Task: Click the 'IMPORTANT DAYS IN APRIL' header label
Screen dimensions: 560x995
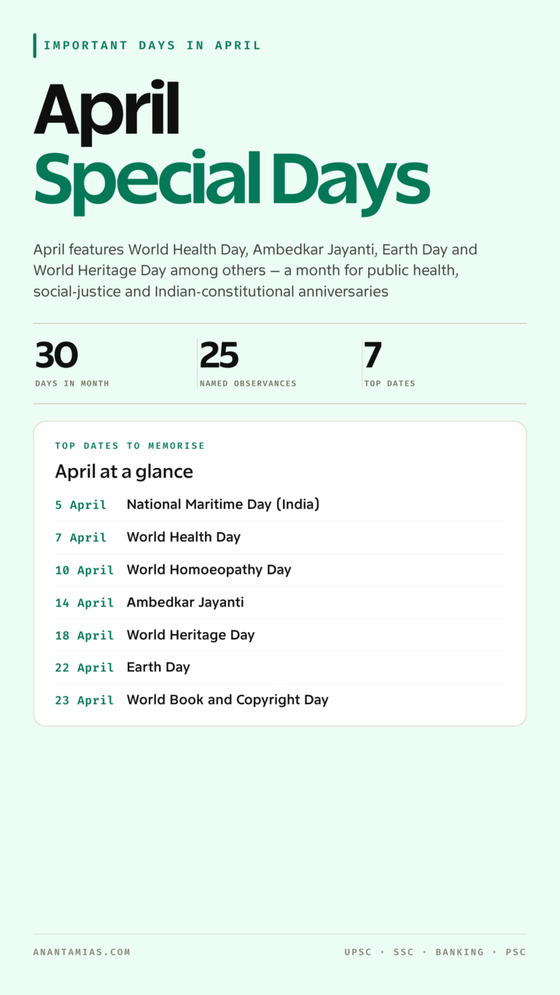Action: pyautogui.click(x=152, y=45)
